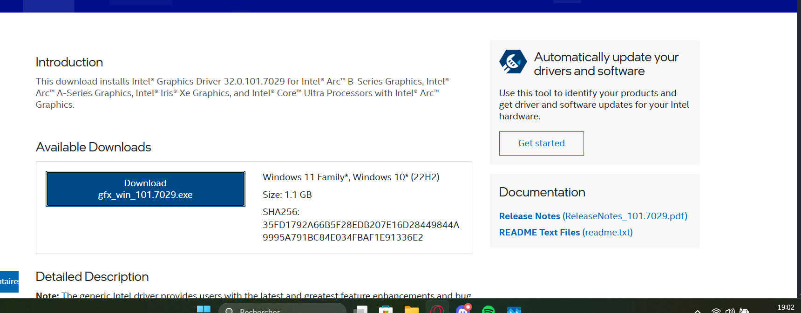Click the battery tray icon

pos(744,310)
